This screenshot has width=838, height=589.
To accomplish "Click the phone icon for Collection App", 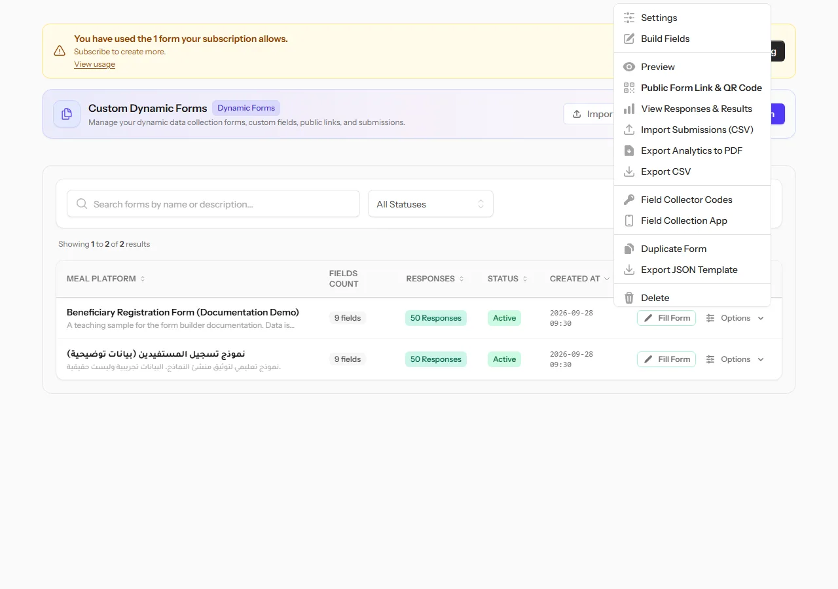I will pos(629,221).
